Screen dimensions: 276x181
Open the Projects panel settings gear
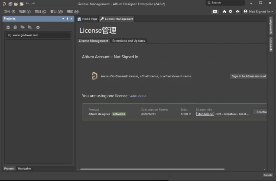click(x=38, y=27)
